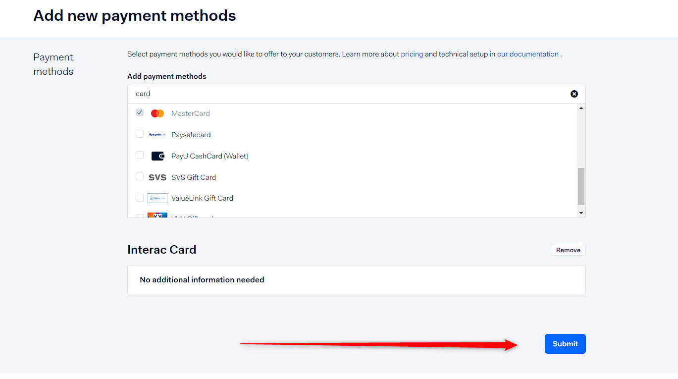Enable the Paysafecard checkbox
The image size is (678, 379).
coord(140,134)
